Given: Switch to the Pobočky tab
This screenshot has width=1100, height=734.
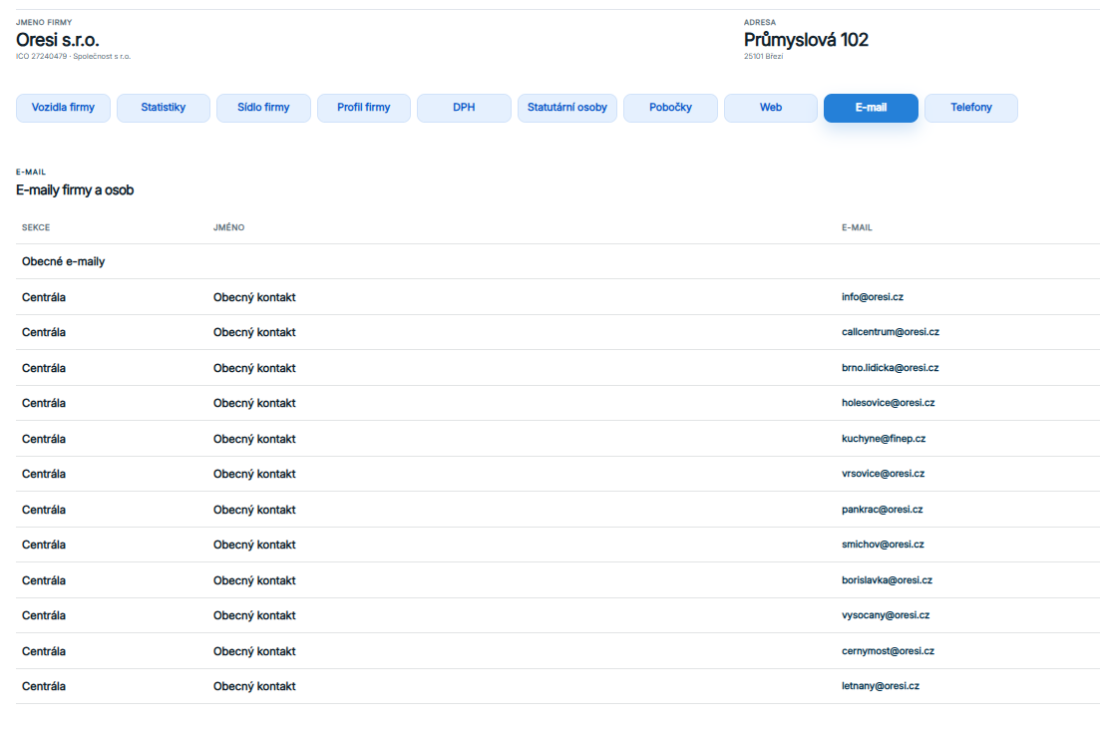Looking at the screenshot, I should coord(670,108).
